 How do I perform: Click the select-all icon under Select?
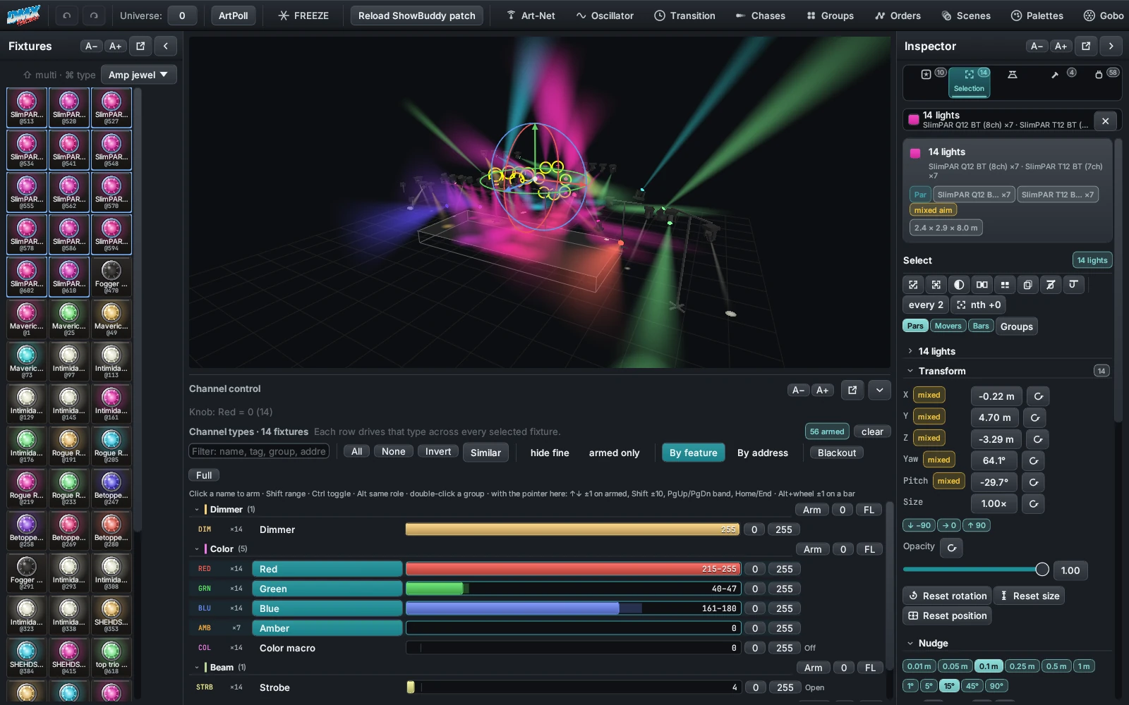pos(913,285)
